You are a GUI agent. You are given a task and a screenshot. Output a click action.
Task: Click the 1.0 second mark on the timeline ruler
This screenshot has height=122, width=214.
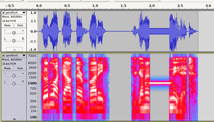95,6
